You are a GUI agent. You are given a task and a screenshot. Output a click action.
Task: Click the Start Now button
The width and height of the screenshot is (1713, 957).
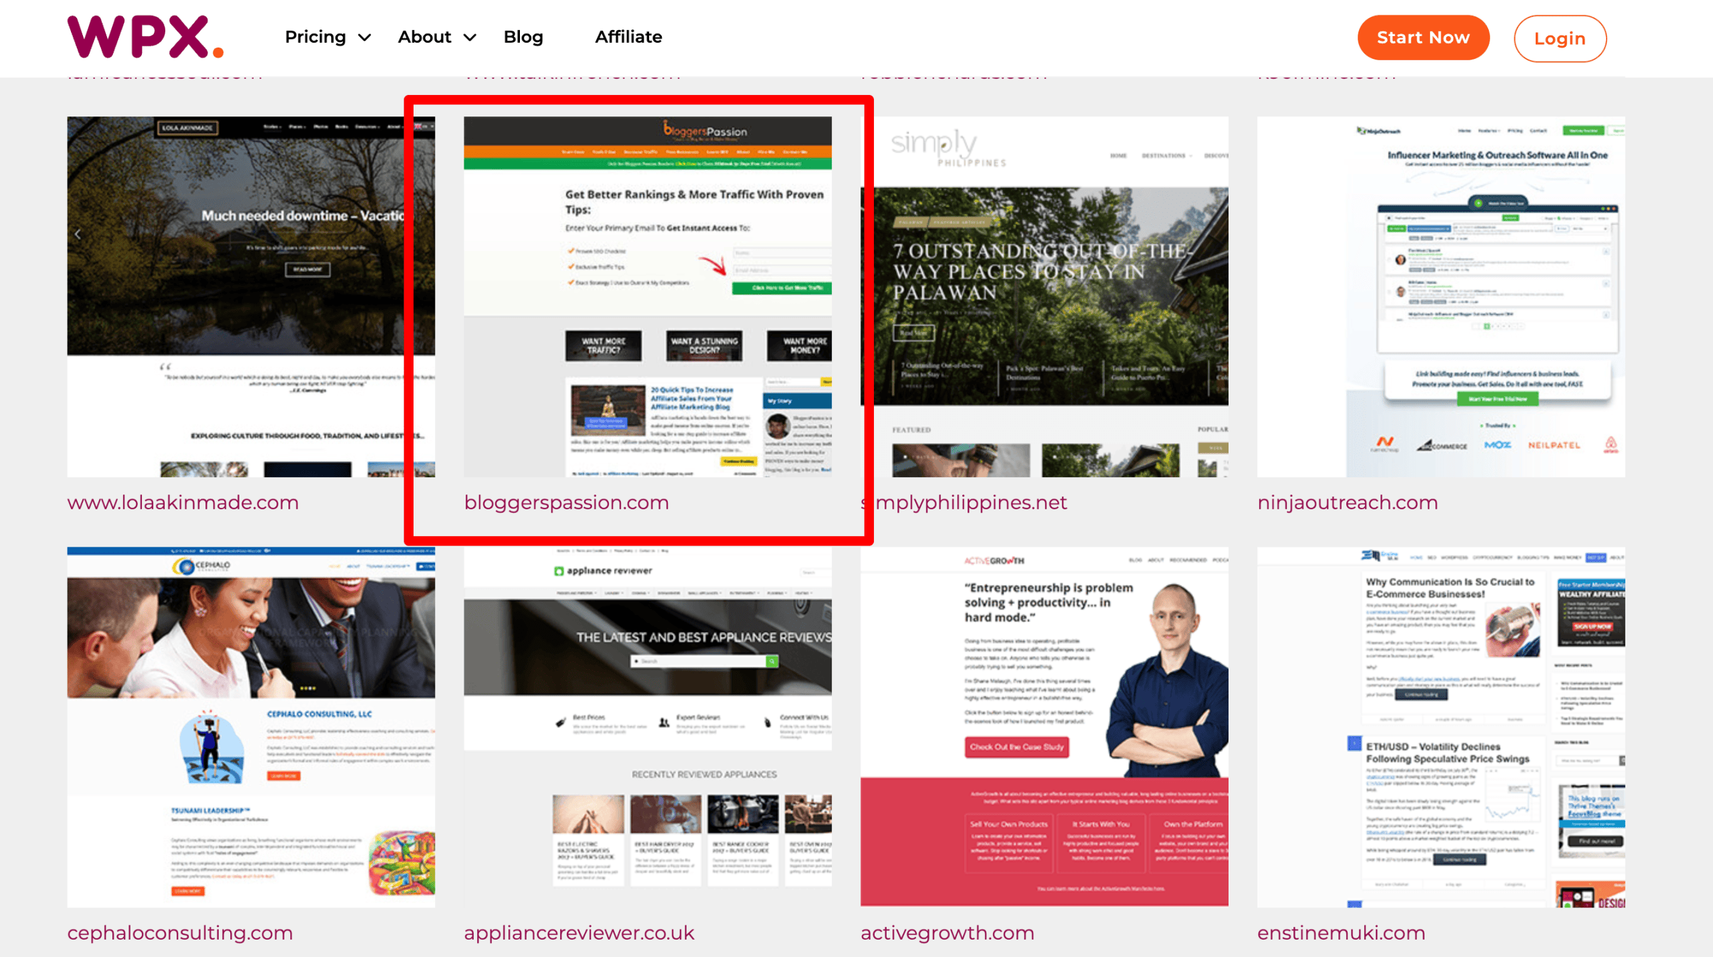point(1423,38)
